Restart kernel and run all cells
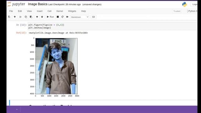Viewport: 201px width, 113px height. 67,17
